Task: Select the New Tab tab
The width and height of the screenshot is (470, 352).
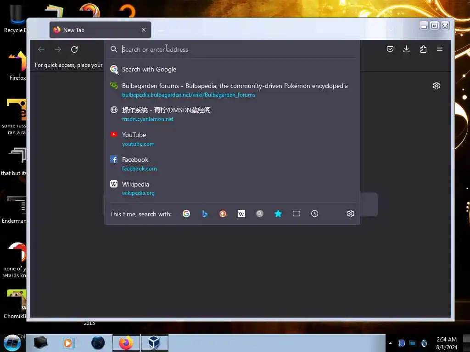Action: [100, 30]
